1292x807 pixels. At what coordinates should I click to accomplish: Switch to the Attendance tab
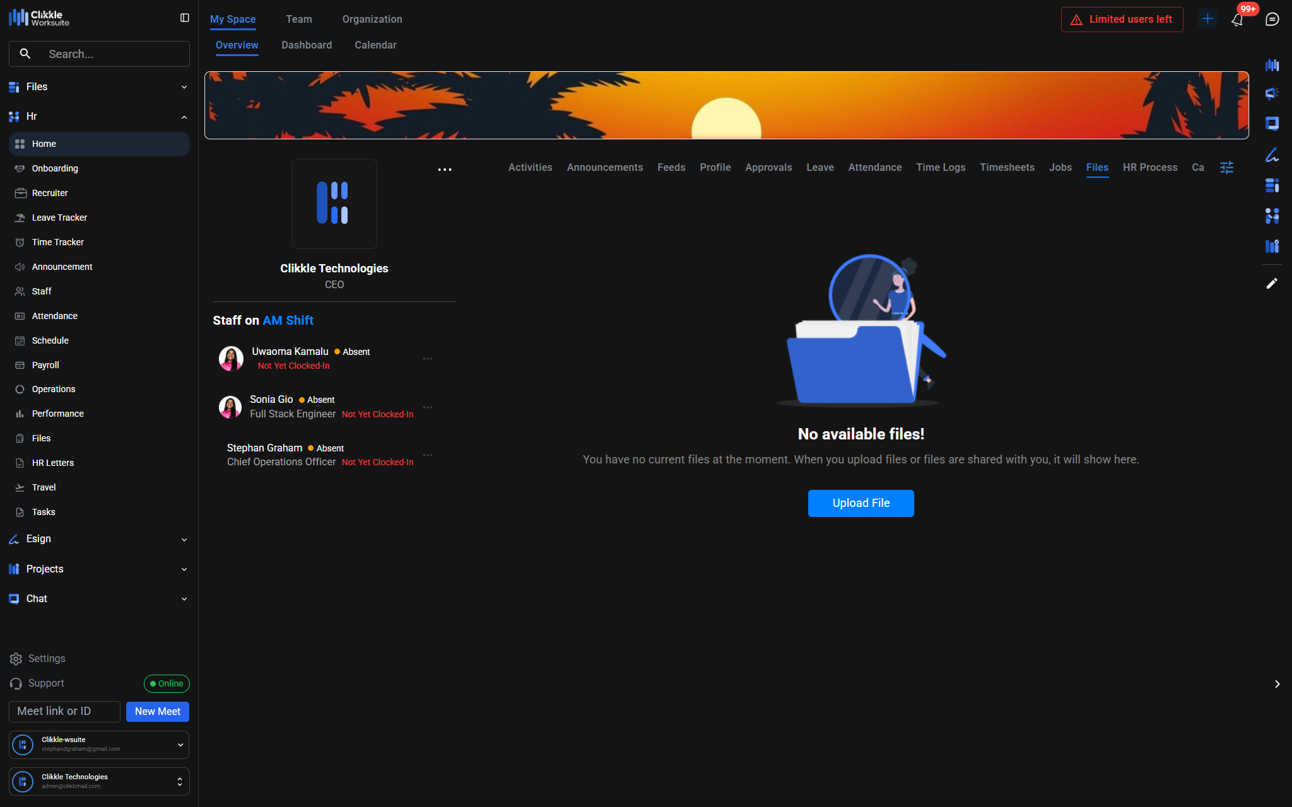[x=874, y=168]
